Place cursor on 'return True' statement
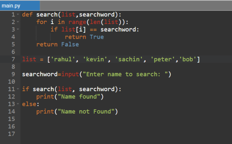The width and height of the screenshot is (232, 144). pos(84,37)
